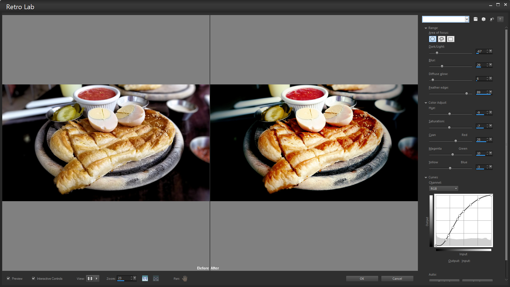Click the OK button
The width and height of the screenshot is (510, 287).
362,279
